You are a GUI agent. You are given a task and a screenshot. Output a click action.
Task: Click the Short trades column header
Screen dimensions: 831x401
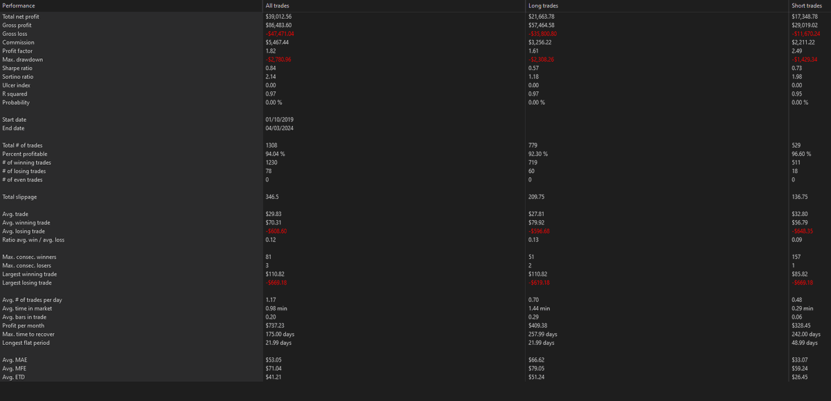coord(807,6)
